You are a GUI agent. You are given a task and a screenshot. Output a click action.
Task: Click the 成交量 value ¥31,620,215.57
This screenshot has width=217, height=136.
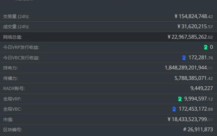pyautogui.click(x=195, y=26)
